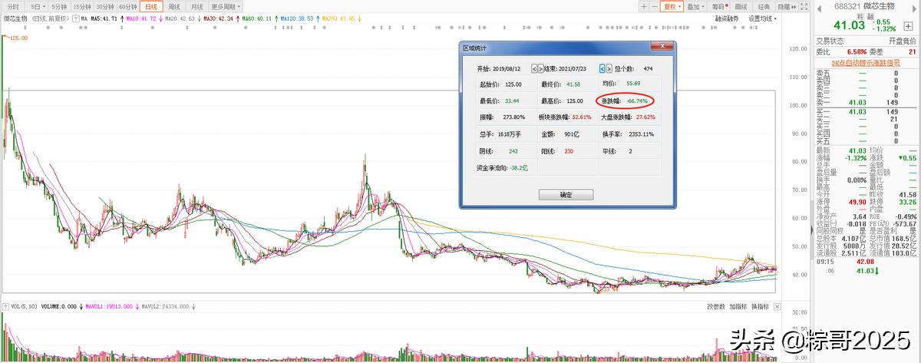The width and height of the screenshot is (921, 363).
Task: Zoom out chart with minus icon
Action: [655, 6]
